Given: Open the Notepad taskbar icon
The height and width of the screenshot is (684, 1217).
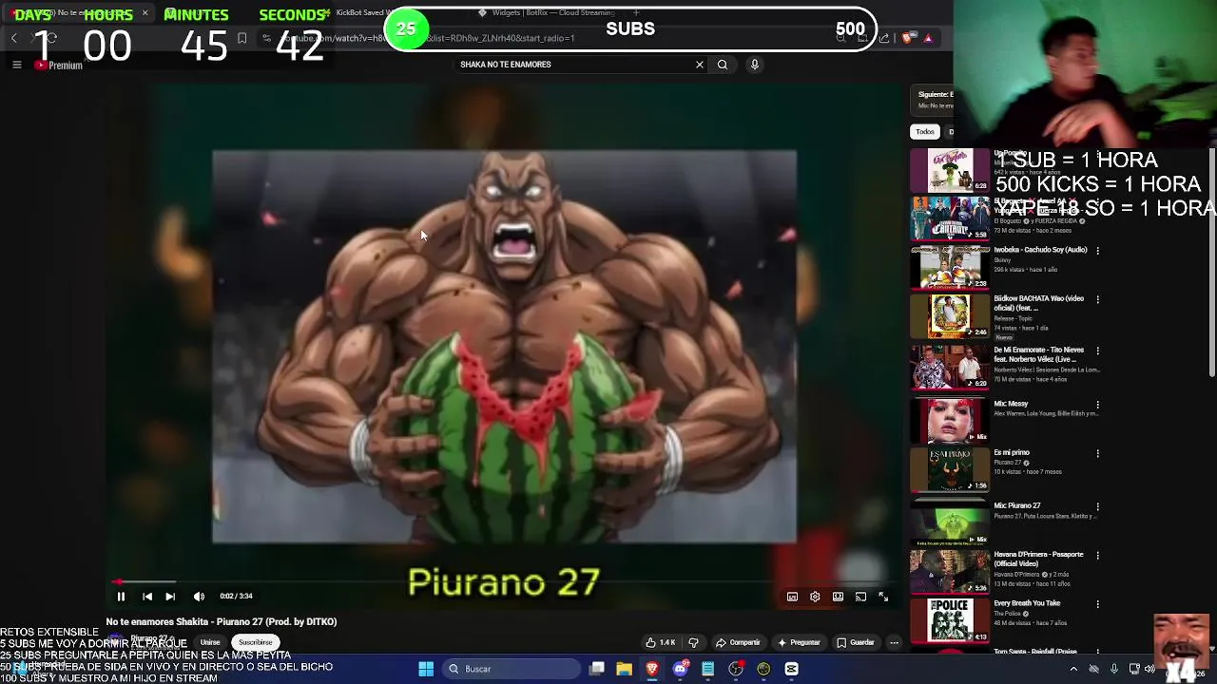Looking at the screenshot, I should tap(707, 669).
